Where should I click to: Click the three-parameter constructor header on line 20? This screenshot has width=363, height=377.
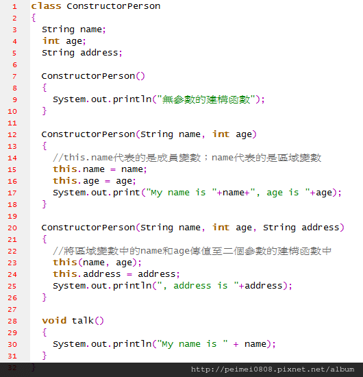click(x=192, y=228)
